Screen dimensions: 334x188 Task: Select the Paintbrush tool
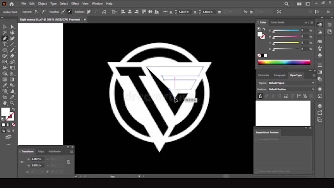coord(12,50)
